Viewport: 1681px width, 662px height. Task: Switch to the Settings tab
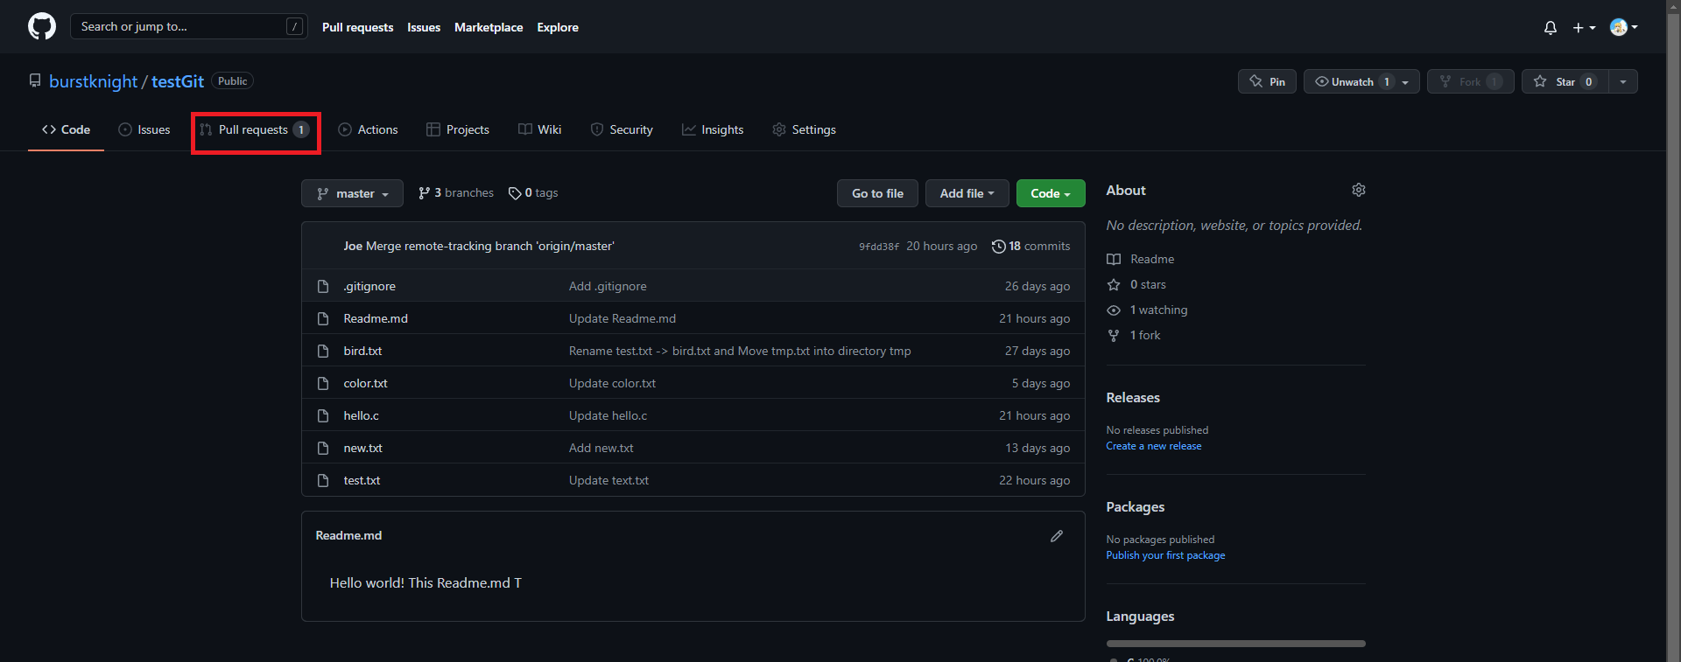804,129
